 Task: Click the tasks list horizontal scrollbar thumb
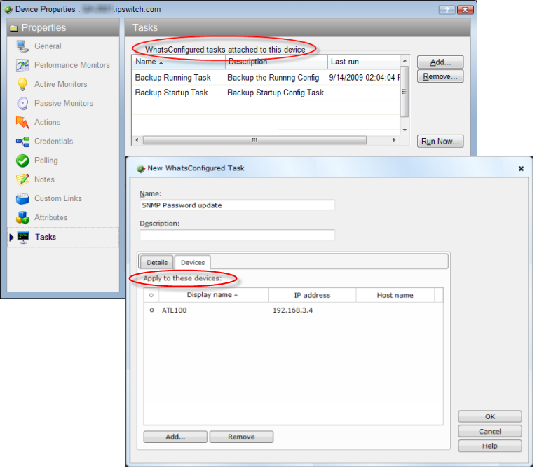[x=254, y=140]
